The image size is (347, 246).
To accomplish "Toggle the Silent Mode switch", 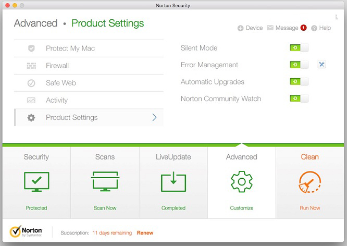I will pyautogui.click(x=299, y=47).
